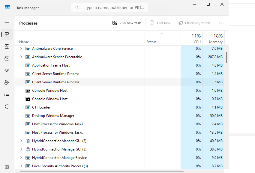Screen dimensions: 255x173
Task: Open the Users sidebar icon
Action: (x=7, y=82)
